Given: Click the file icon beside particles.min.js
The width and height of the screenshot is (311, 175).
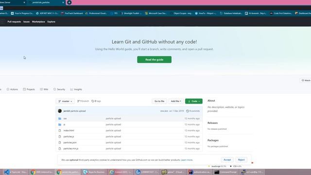Looking at the screenshot, I should coord(60,148).
